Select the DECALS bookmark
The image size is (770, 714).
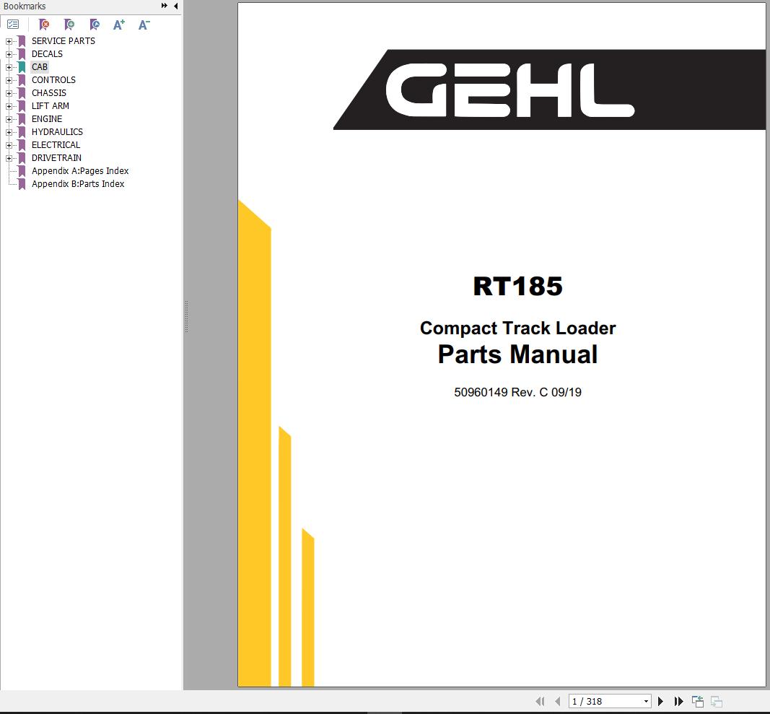point(47,54)
